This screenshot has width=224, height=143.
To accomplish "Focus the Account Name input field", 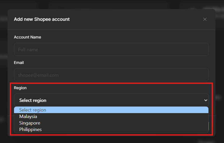I will pos(111,49).
